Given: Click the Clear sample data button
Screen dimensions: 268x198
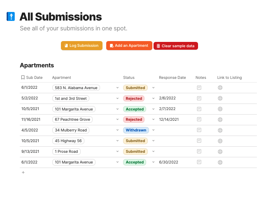Looking at the screenshot, I should click(176, 46).
